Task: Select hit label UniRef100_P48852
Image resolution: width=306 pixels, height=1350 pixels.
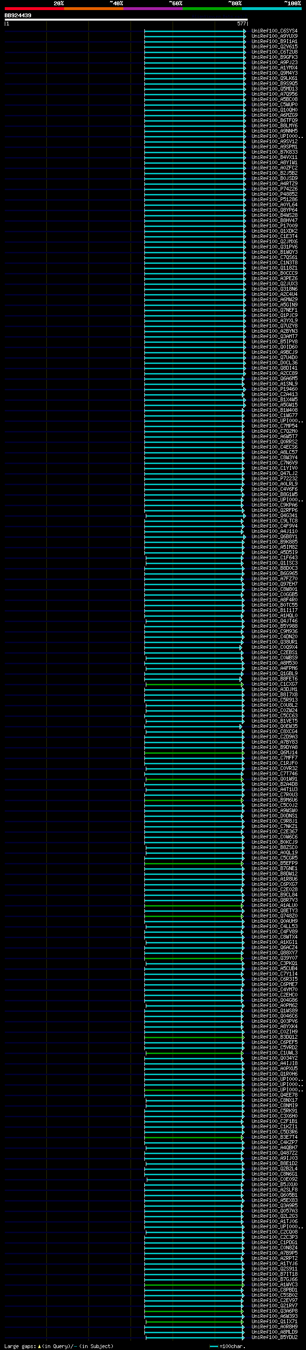Action: 274,194
